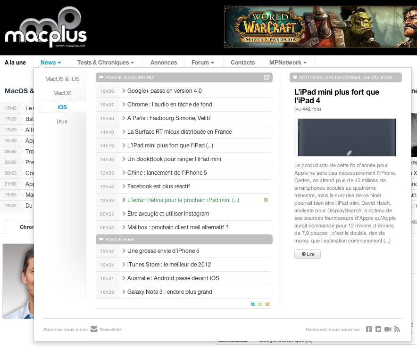Click the Twitter icon in footer
This screenshot has width=417, height=347.
tap(378, 329)
